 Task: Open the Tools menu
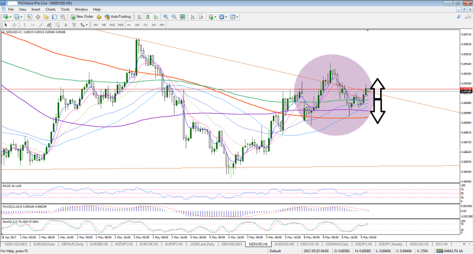65,9
